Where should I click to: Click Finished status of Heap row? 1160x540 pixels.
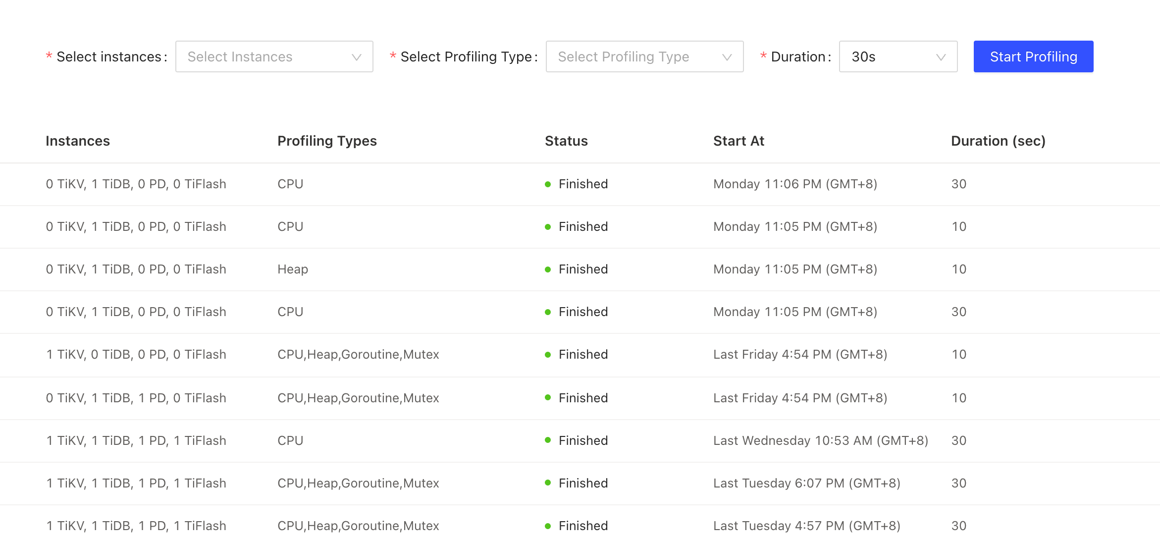click(x=583, y=269)
